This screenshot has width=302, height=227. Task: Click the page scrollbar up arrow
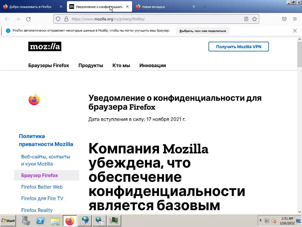(x=300, y=39)
